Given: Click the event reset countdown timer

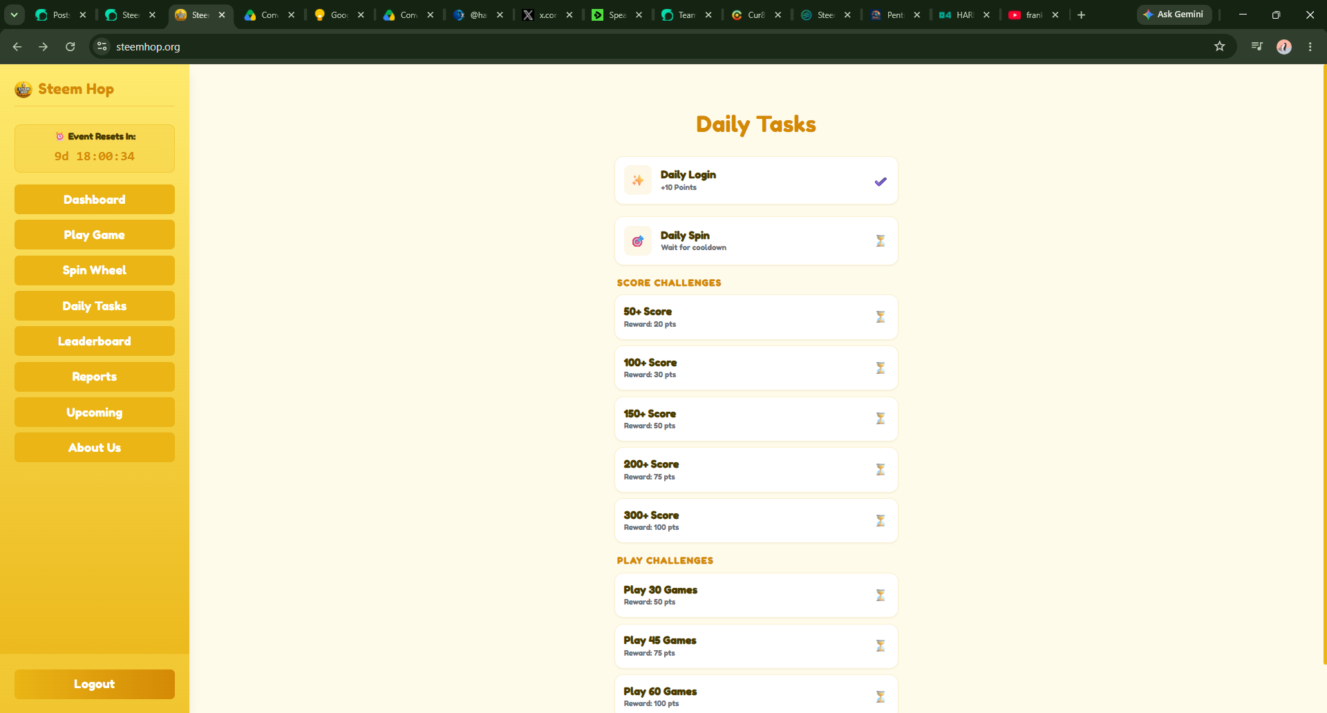Looking at the screenshot, I should (x=95, y=156).
